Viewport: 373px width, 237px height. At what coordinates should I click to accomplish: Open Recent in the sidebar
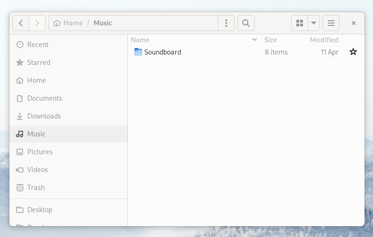coord(69,45)
